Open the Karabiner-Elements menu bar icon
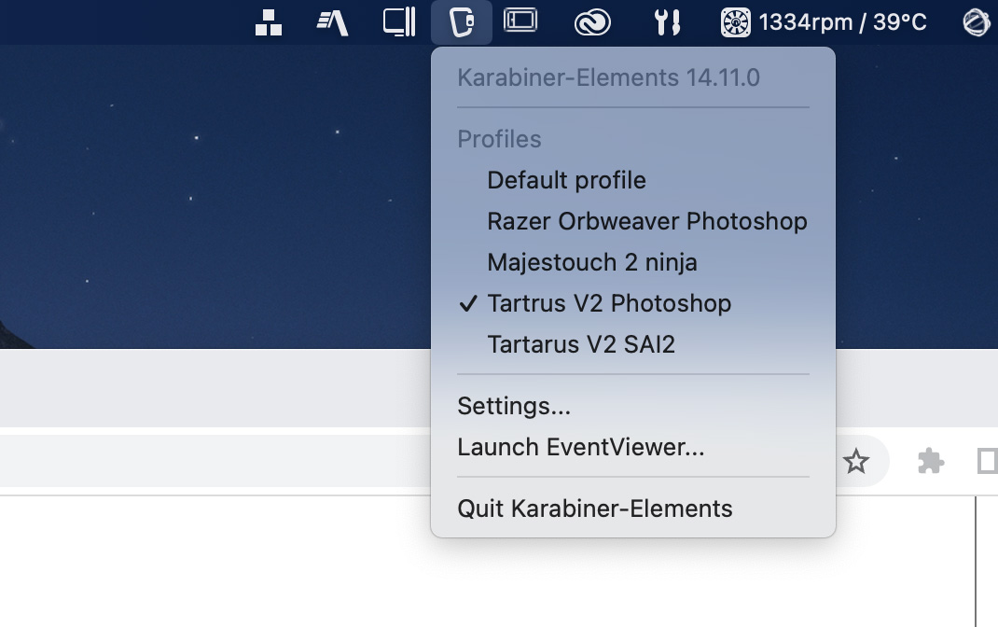This screenshot has width=998, height=627. 462,22
